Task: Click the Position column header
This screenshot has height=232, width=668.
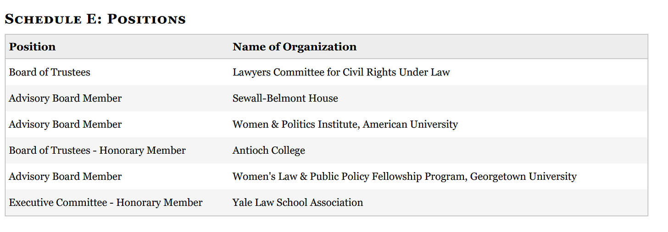Action: click(32, 47)
